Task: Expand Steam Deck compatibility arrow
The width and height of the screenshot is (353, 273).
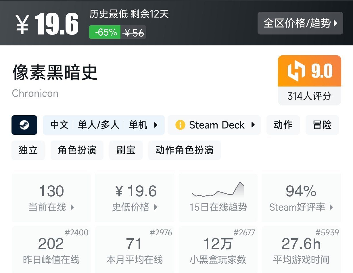Action: 253,125
